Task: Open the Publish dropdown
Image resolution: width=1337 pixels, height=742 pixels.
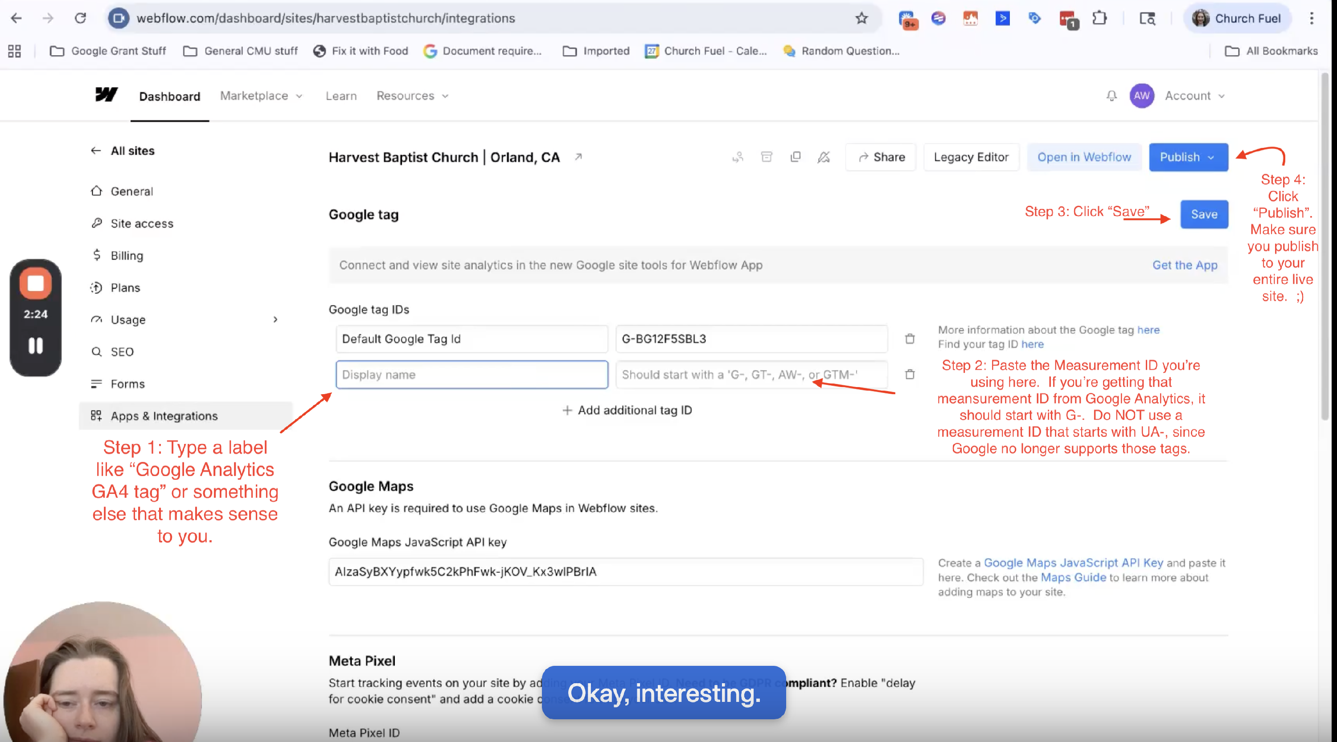Action: (x=1188, y=157)
